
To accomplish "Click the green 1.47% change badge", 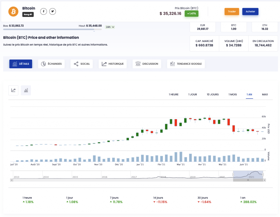I will point(191,14).
